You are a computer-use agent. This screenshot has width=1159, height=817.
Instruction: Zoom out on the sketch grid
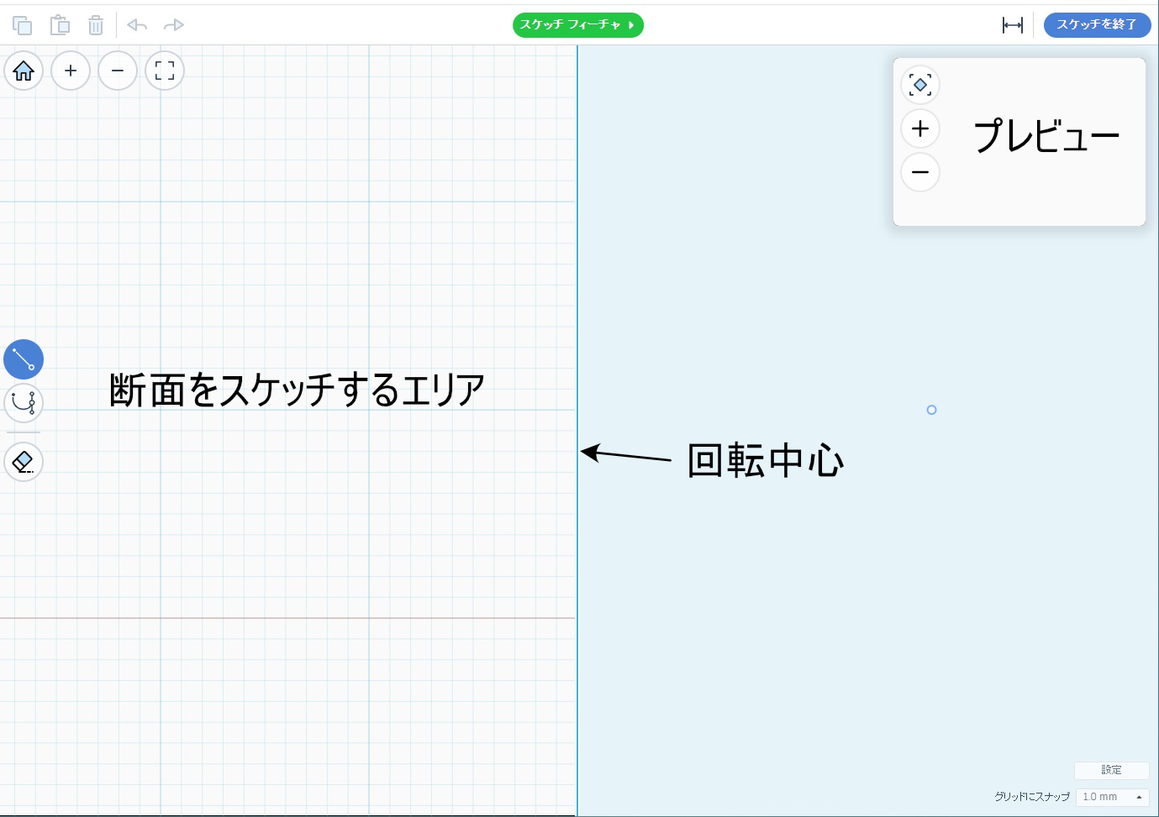pyautogui.click(x=118, y=71)
